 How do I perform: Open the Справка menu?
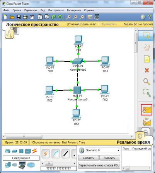[89, 10]
